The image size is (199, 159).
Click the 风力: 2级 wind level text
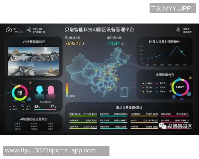click(37, 29)
